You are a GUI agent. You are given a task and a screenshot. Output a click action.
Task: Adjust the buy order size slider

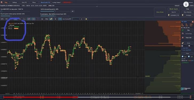(x=15, y=11)
